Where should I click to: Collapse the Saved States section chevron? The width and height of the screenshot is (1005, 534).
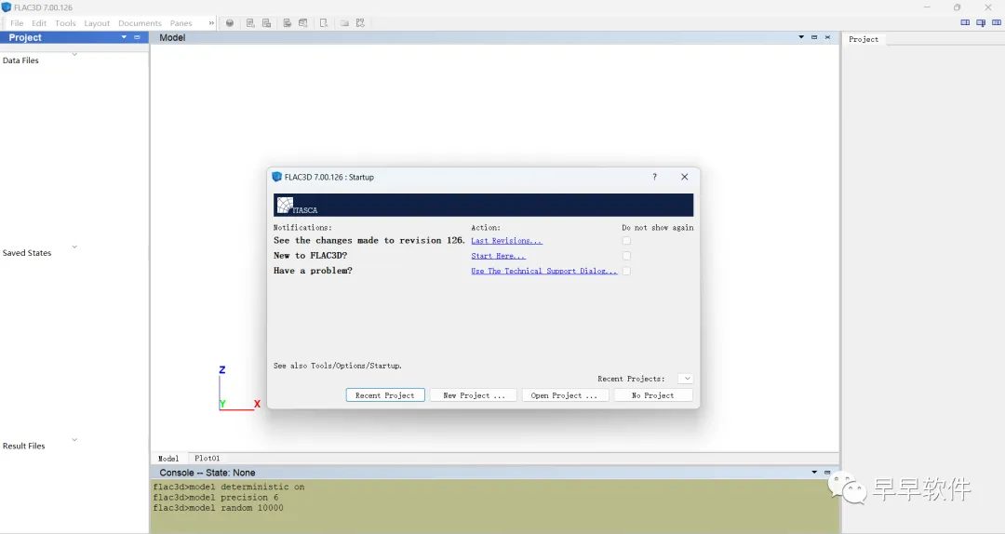74,247
